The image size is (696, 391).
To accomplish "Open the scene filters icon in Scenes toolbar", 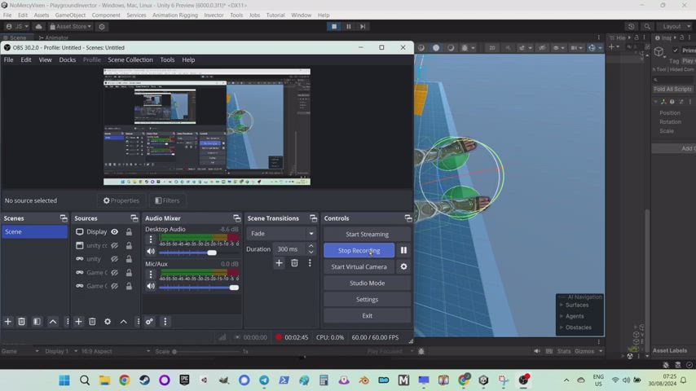I will point(37,321).
